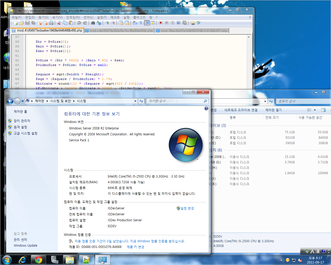Click 제어판 열기 in Explorer toolbar
The width and height of the screenshot is (331, 265).
(274, 110)
